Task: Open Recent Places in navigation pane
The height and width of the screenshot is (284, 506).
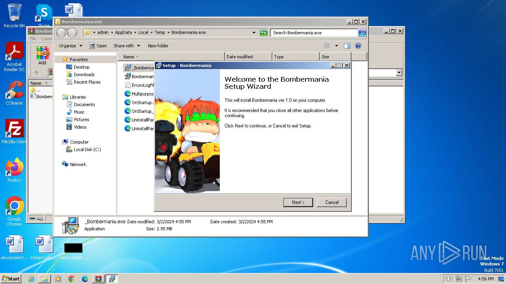Action: (87, 82)
